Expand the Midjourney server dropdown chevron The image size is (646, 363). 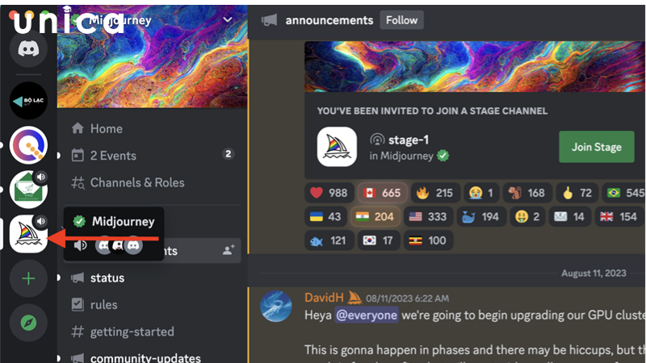point(228,19)
